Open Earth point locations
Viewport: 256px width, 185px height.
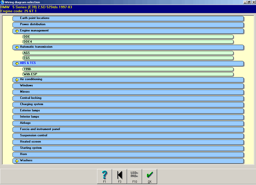click(128, 18)
